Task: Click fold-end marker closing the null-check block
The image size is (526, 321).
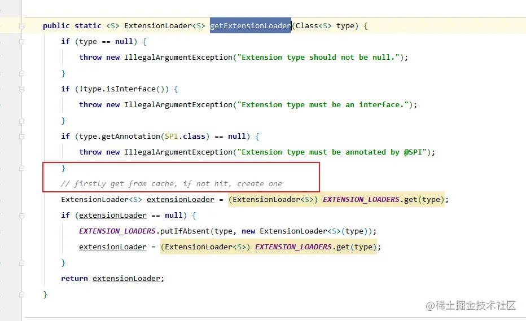Action: click(21, 73)
